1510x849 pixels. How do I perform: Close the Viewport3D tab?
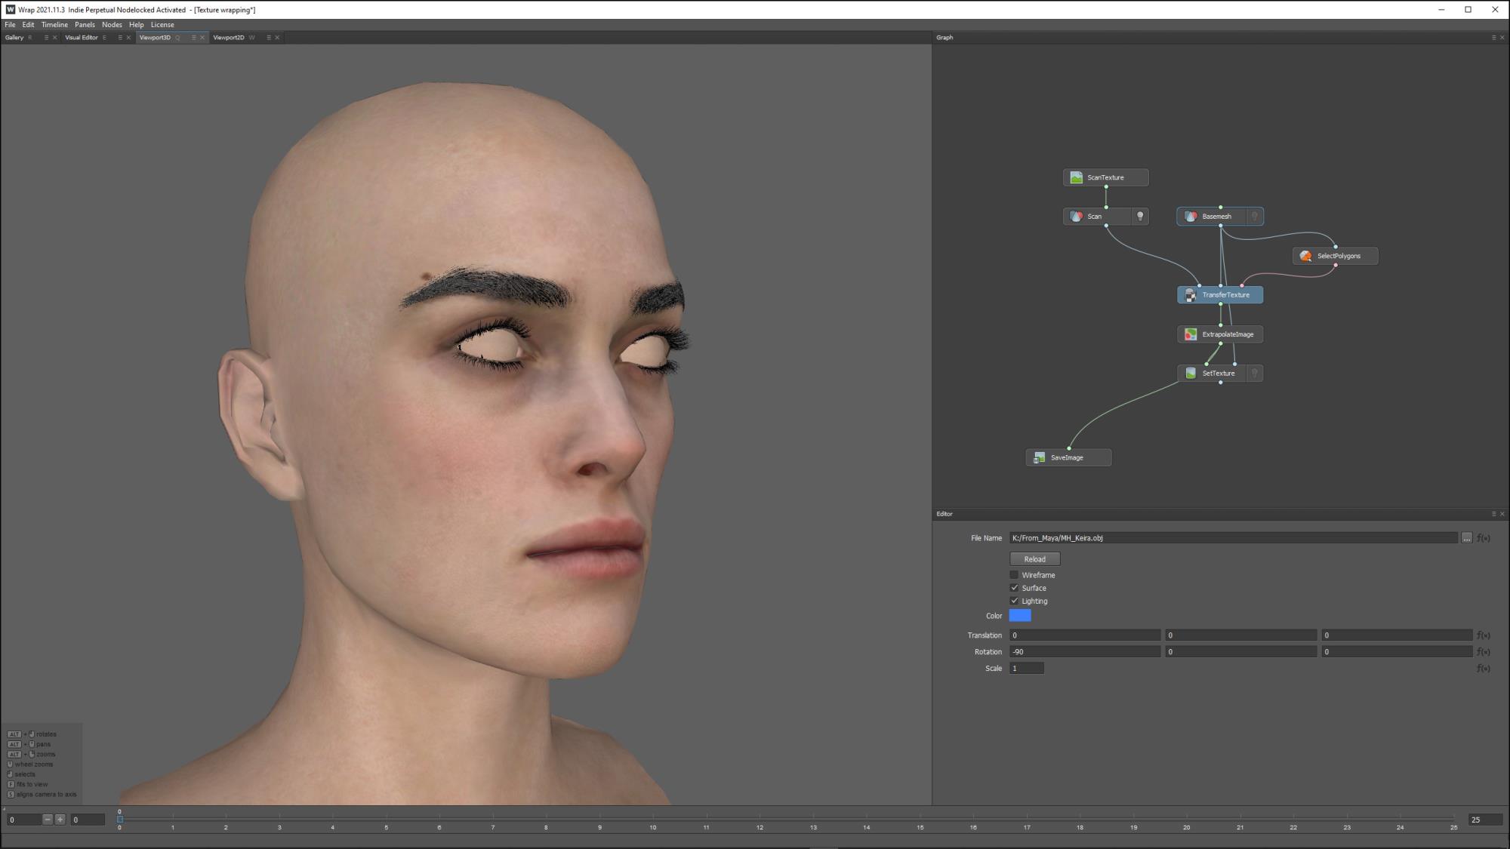(x=202, y=38)
